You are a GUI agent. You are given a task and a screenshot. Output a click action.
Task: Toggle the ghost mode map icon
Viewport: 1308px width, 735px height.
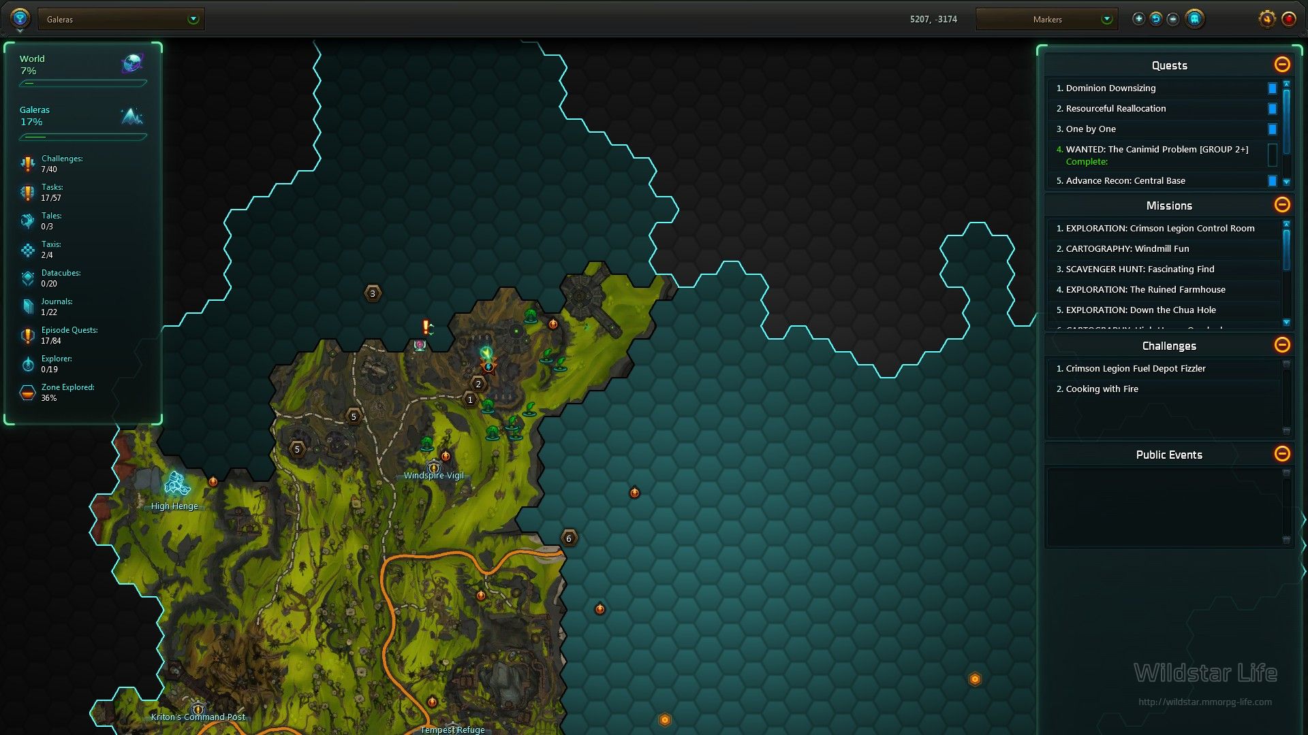tap(1194, 19)
